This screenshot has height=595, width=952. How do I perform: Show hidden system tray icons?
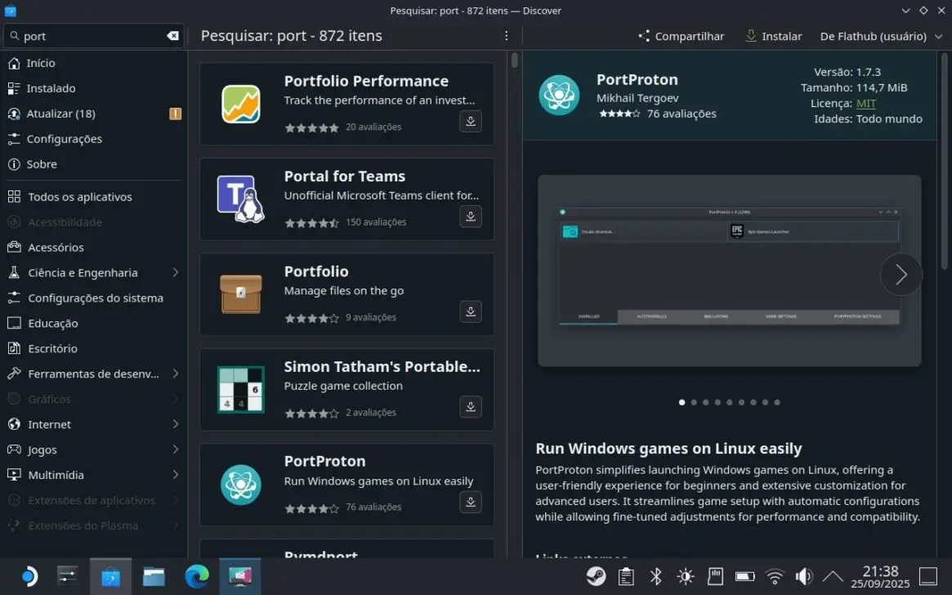click(x=832, y=576)
